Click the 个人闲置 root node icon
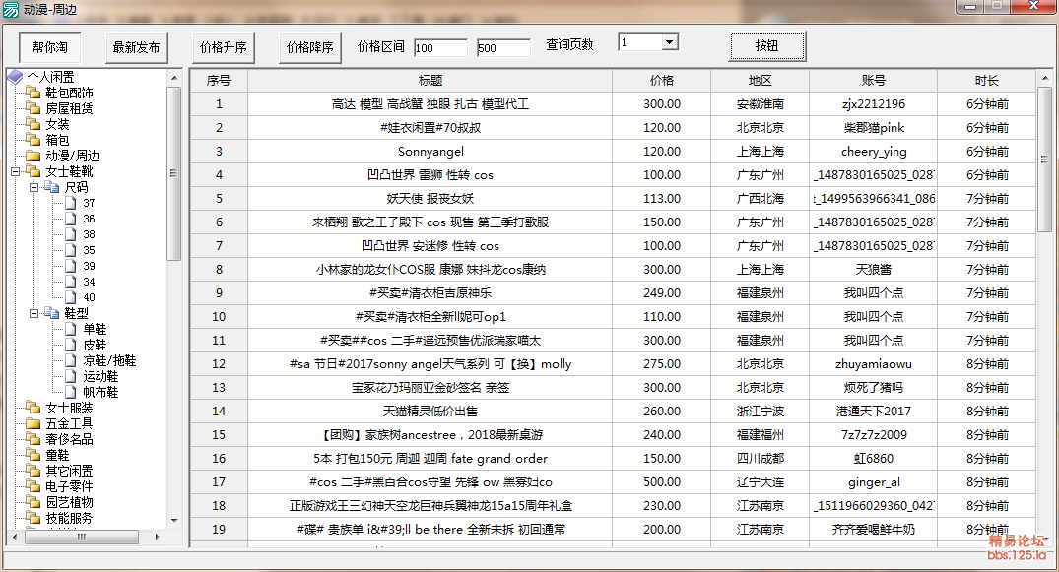Viewport: 1059px width, 572px height. click(15, 77)
